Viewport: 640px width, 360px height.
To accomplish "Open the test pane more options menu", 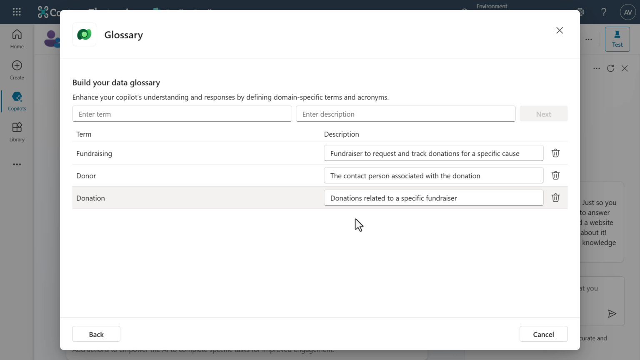I will pos(596,68).
